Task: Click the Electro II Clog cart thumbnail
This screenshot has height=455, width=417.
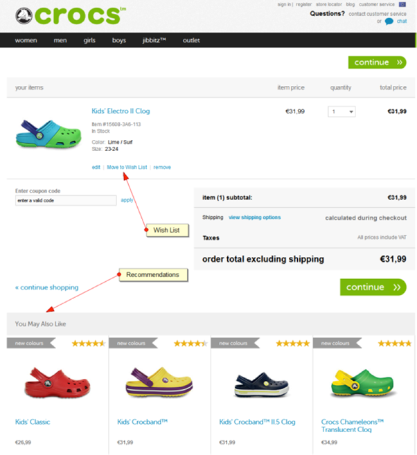Action: [48, 134]
